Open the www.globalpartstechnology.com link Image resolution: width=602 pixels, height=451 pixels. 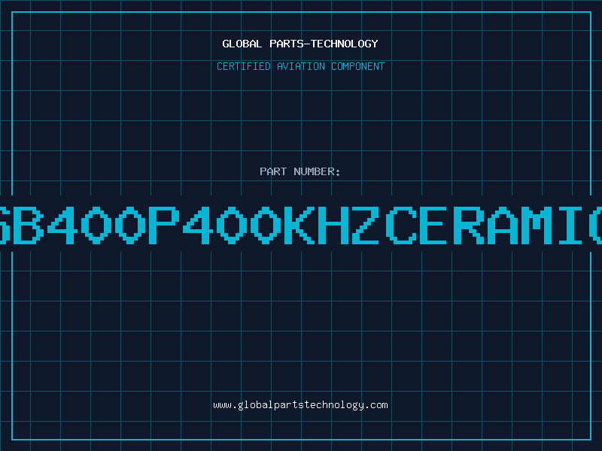[300, 405]
